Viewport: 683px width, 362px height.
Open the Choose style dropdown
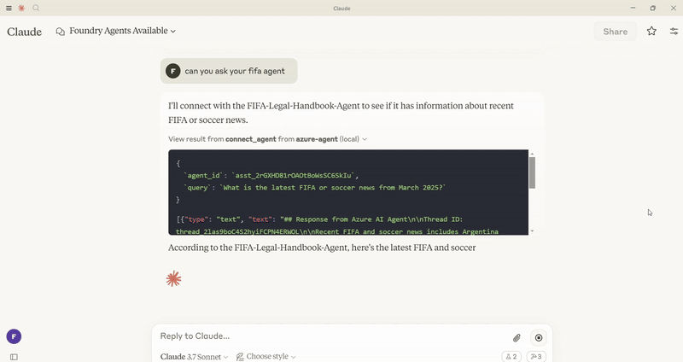[266, 356]
